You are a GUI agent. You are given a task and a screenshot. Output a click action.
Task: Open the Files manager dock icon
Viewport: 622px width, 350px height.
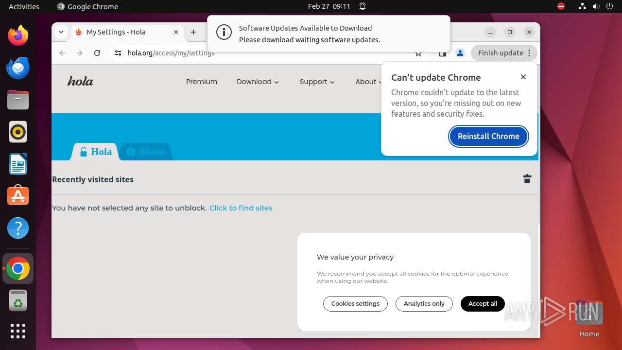[x=18, y=100]
